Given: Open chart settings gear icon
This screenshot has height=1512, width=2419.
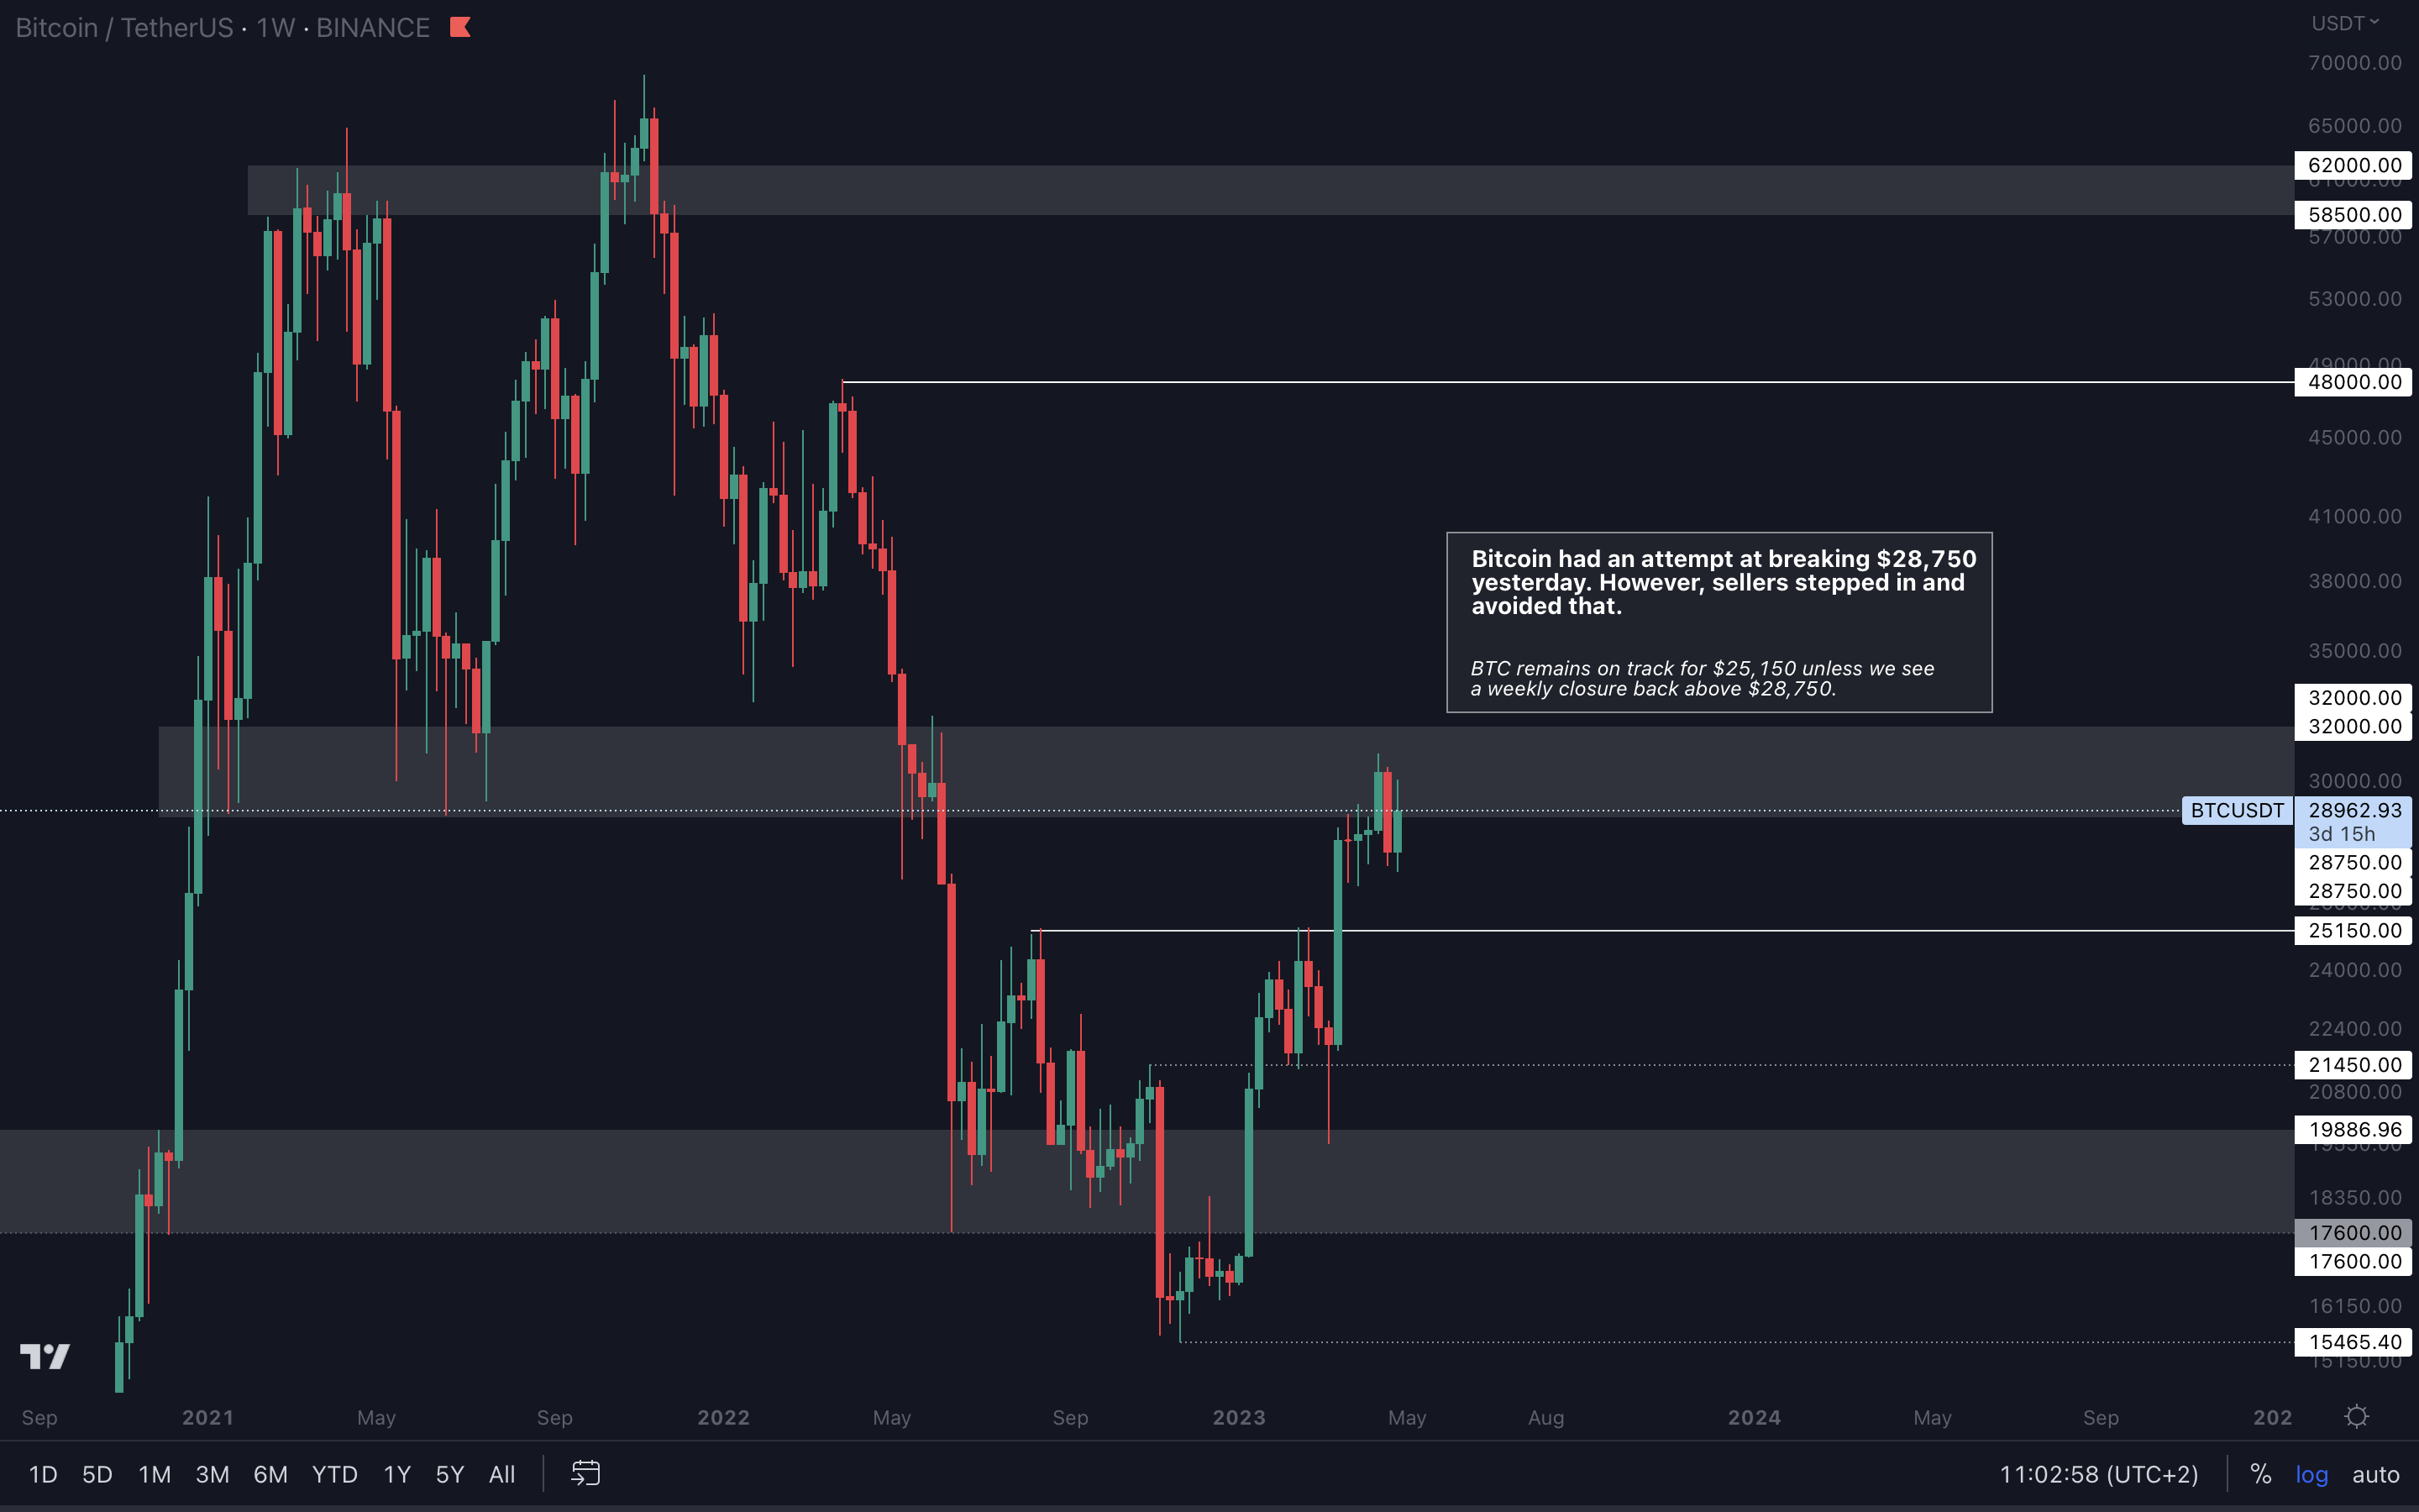Looking at the screenshot, I should tap(2356, 1416).
